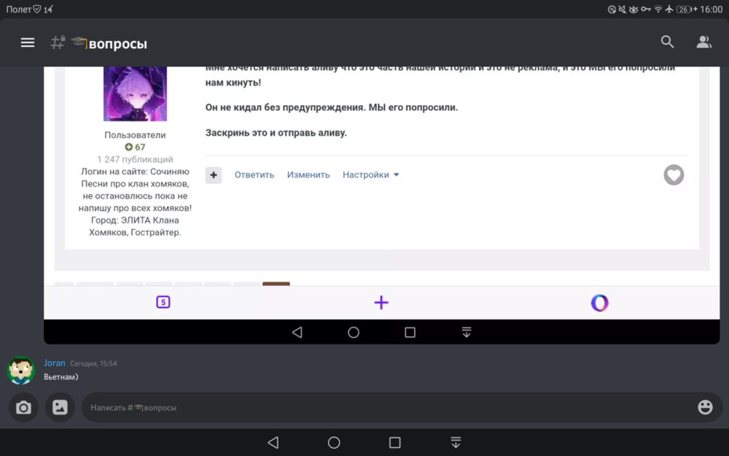This screenshot has height=456, width=729.
Task: Tap the VPN key status icon
Action: click(646, 9)
